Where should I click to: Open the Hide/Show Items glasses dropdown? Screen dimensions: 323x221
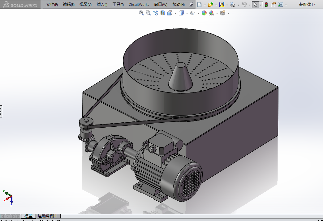[x=193, y=13]
